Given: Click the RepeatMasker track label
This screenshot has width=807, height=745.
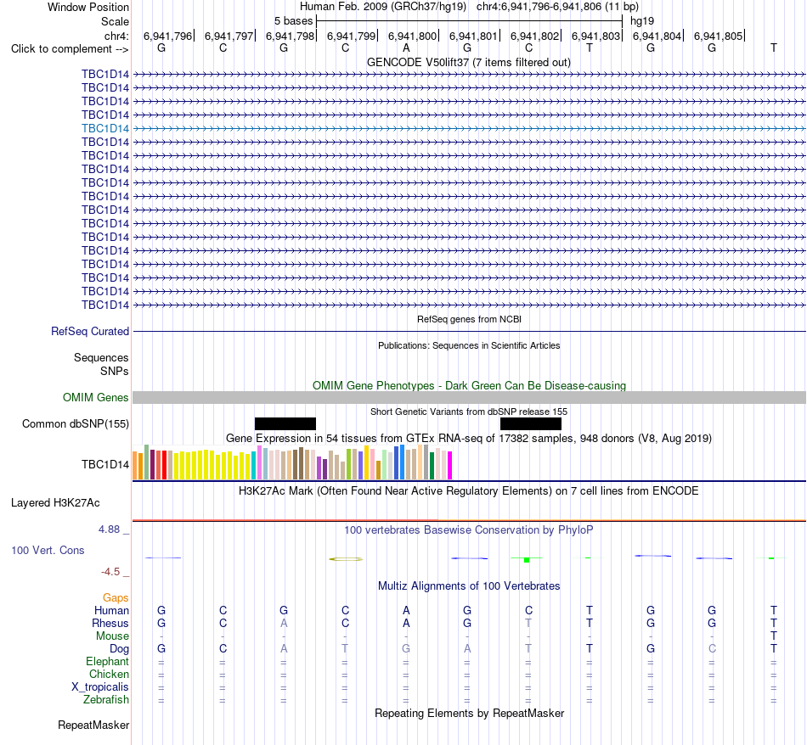Looking at the screenshot, I should pos(93,725).
